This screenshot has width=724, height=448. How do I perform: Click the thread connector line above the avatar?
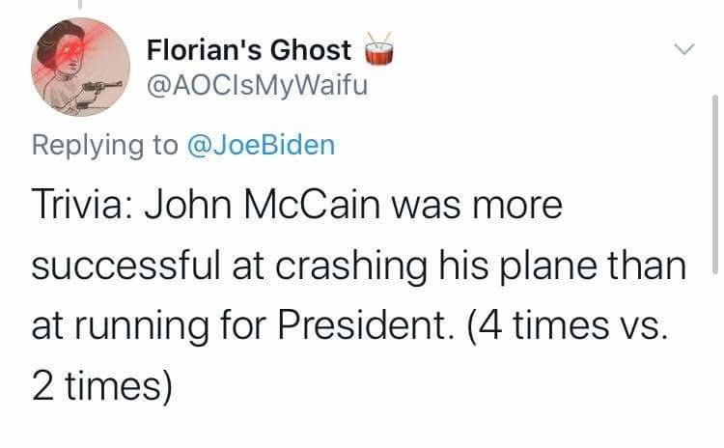[x=80, y=6]
